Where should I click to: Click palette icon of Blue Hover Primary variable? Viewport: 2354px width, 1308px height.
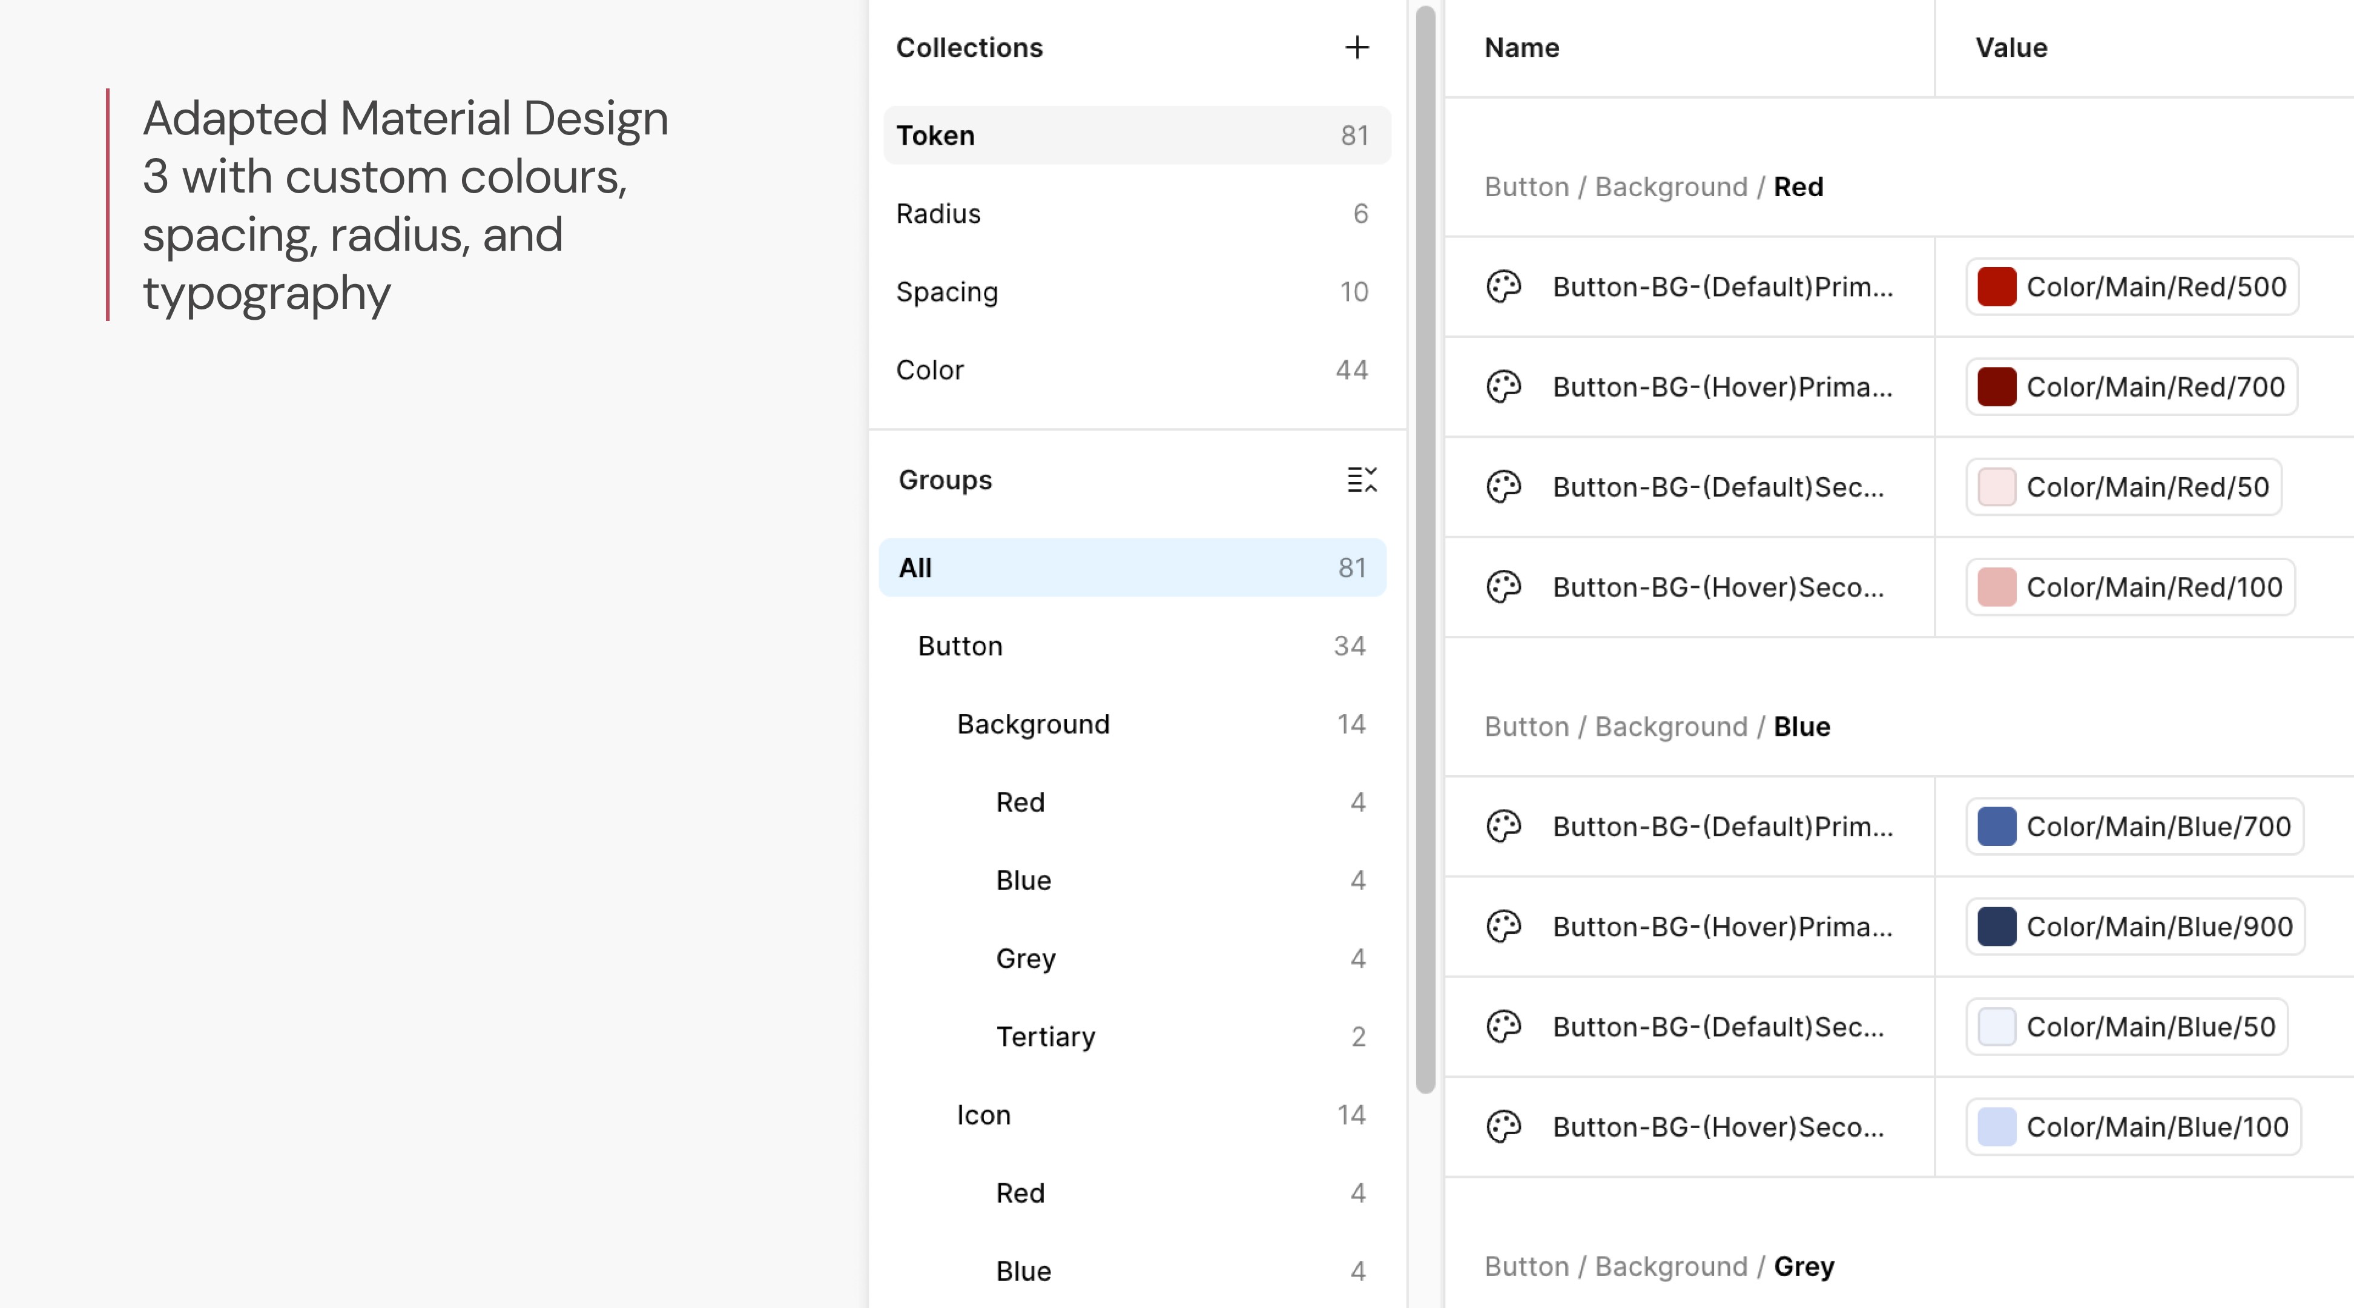1503,927
